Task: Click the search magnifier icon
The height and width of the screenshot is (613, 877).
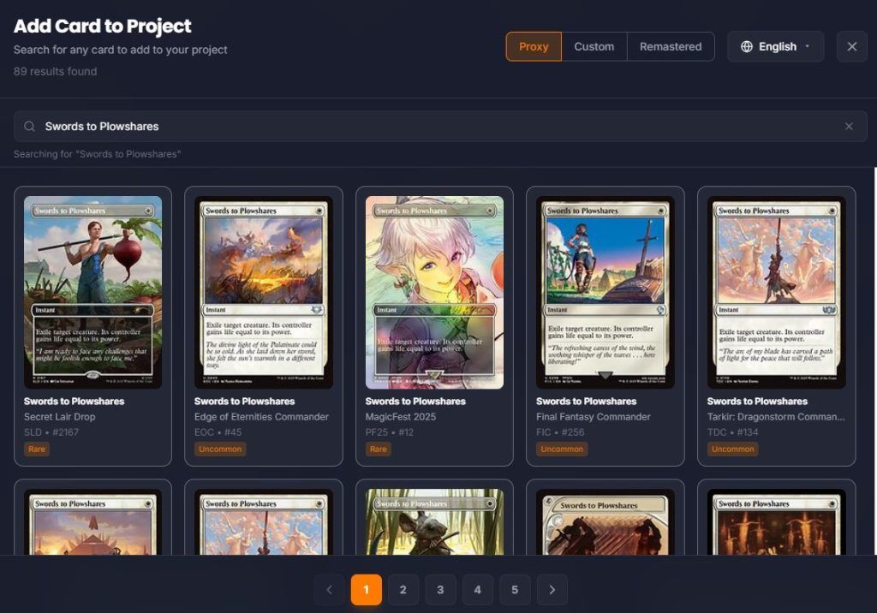Action: (x=30, y=126)
